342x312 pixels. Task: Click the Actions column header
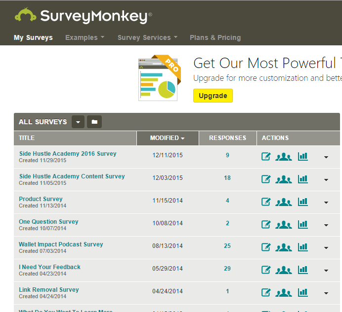[x=299, y=138]
